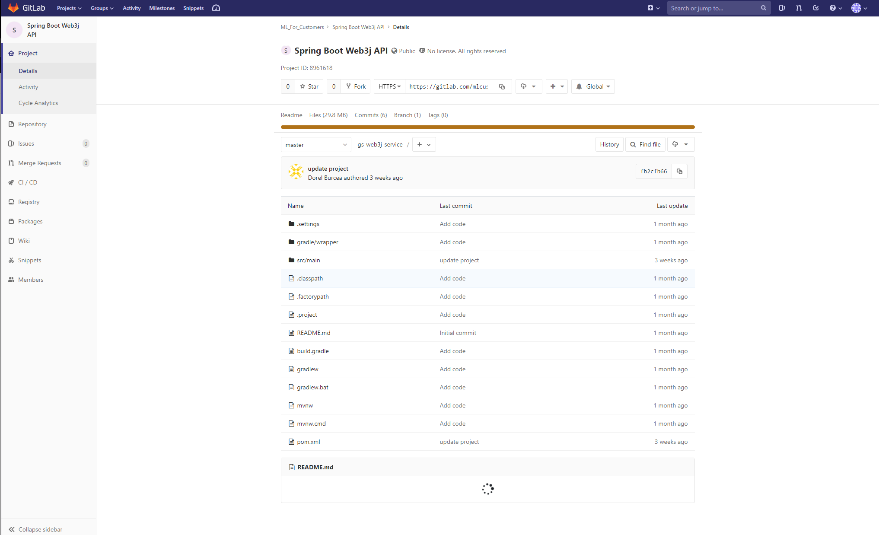879x535 pixels.
Task: Click the repository language color bar
Action: [487, 127]
